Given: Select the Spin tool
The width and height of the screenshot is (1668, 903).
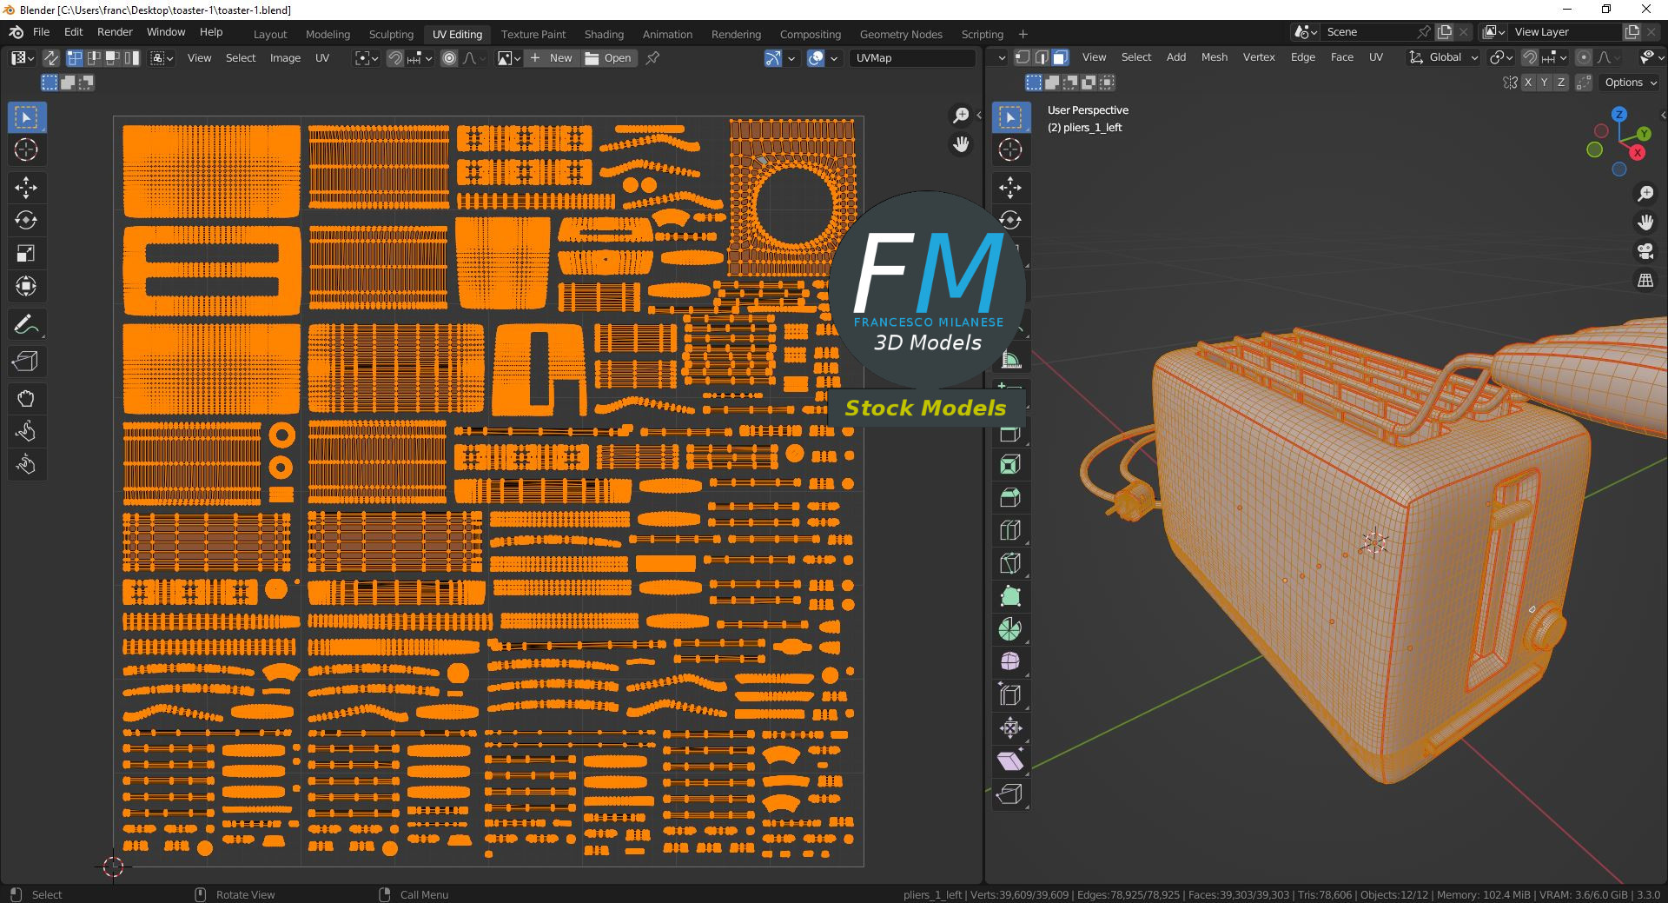Looking at the screenshot, I should click(x=1009, y=629).
